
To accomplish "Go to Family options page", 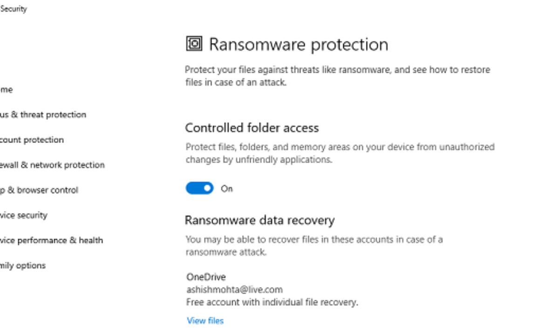I will [23, 265].
